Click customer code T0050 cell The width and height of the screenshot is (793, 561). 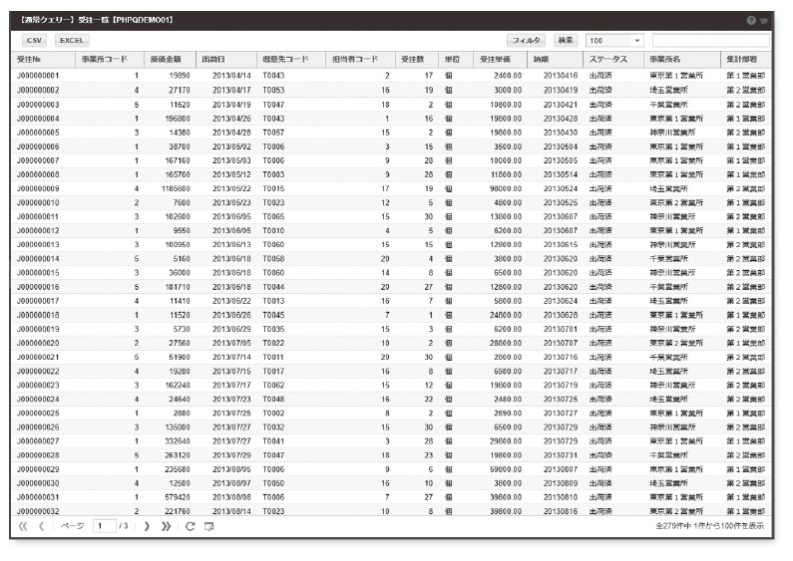pos(273,483)
